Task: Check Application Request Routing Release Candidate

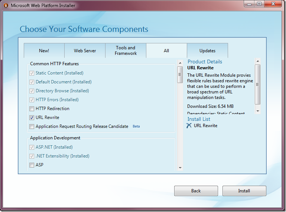Action: [x=32, y=126]
